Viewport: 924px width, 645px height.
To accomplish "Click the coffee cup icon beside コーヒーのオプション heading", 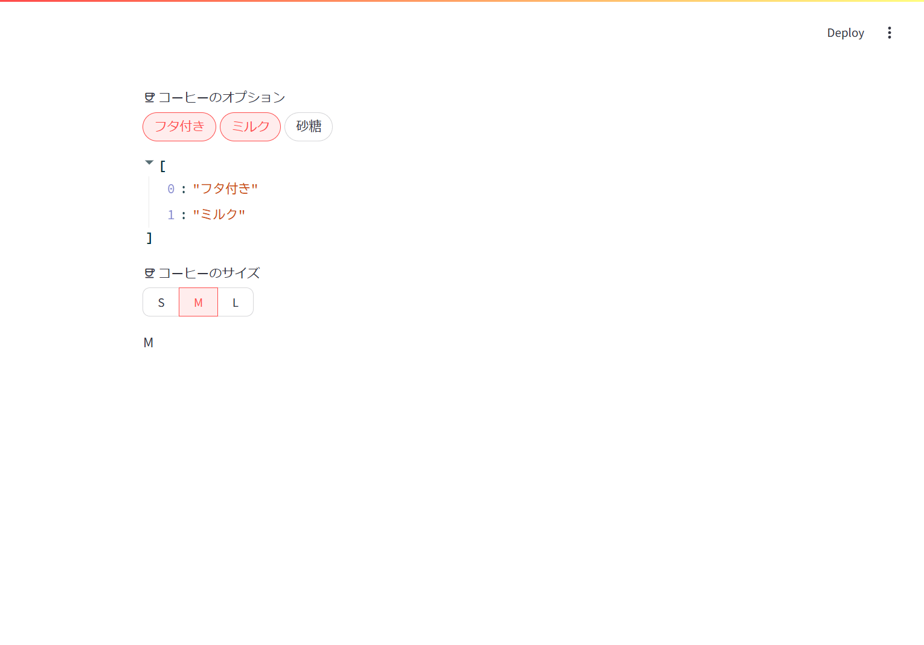I will [x=149, y=97].
